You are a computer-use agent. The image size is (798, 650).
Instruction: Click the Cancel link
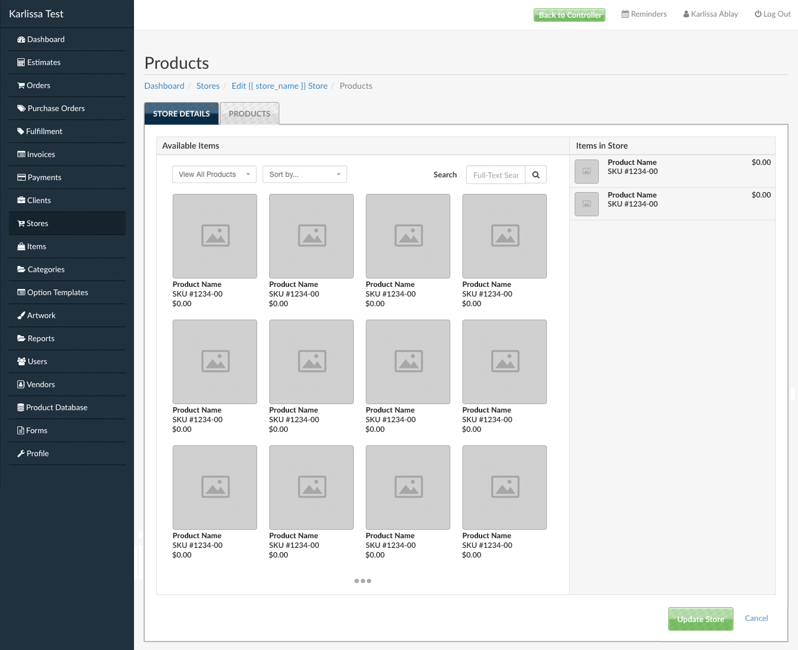pos(756,618)
